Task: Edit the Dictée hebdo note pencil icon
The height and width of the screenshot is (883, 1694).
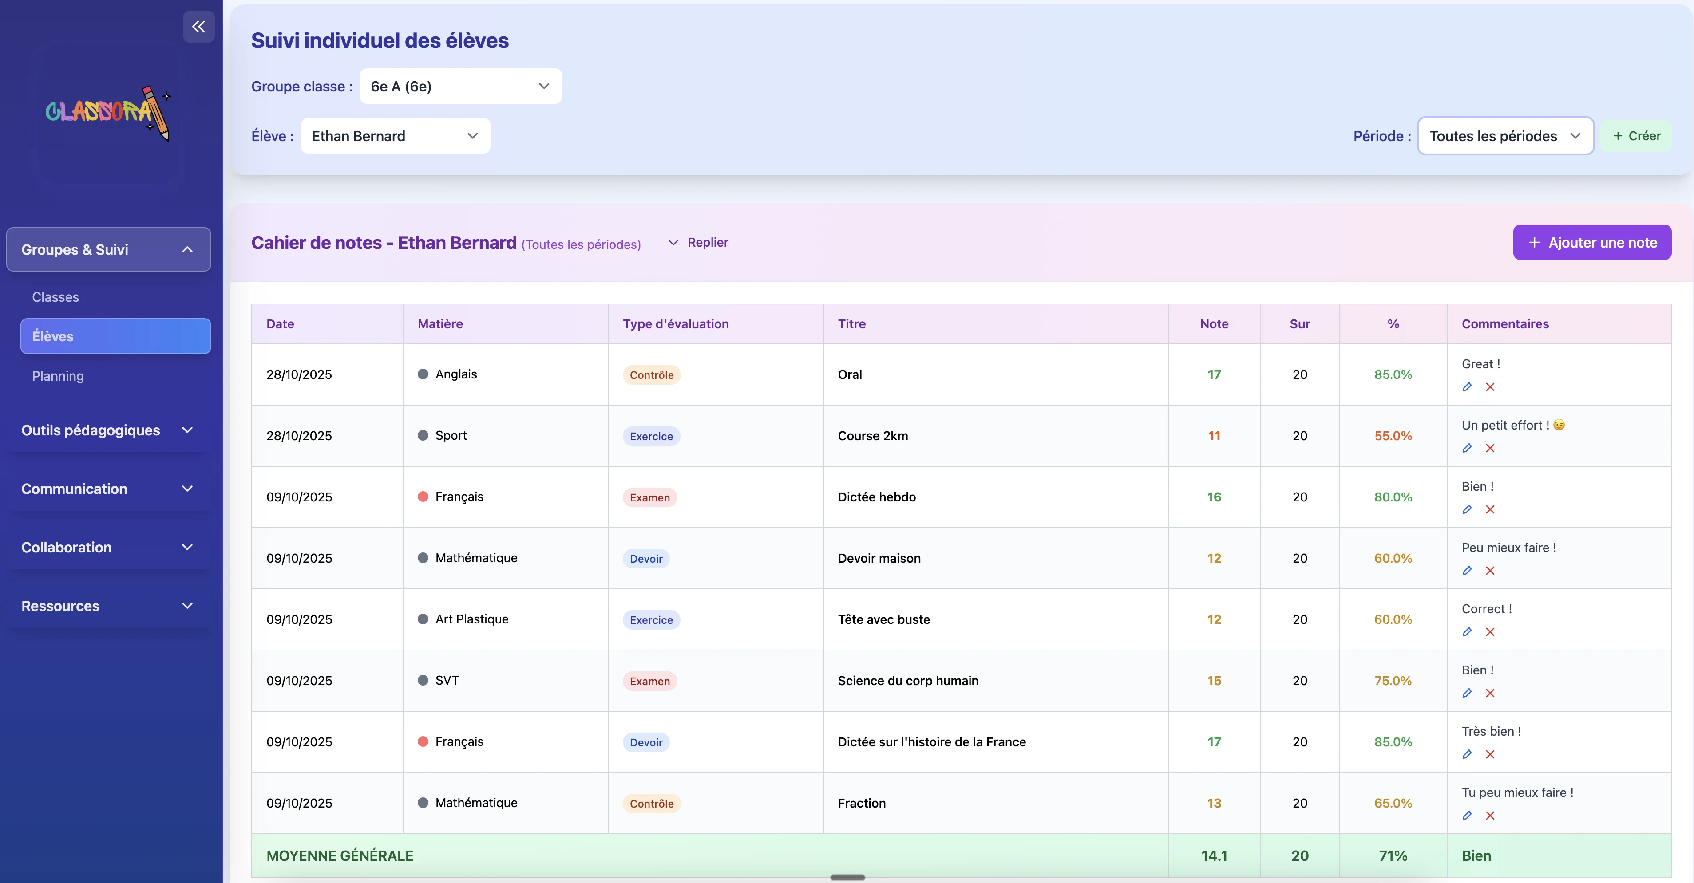Action: pyautogui.click(x=1467, y=509)
